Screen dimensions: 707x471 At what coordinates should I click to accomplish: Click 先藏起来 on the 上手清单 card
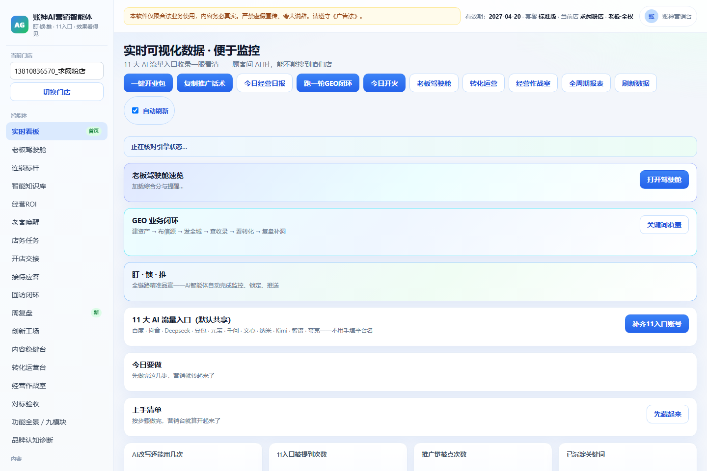pos(668,414)
